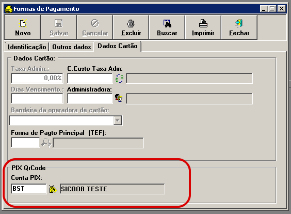This screenshot has height=214, width=291.
Task: Click the Excluir trash can button
Action: tap(131, 27)
